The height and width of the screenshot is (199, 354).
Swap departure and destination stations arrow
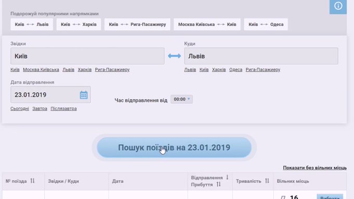(x=174, y=56)
